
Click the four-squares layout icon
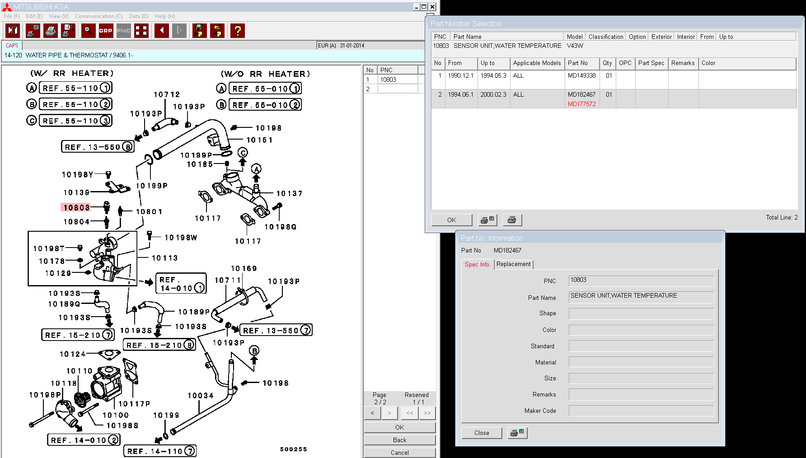click(141, 31)
